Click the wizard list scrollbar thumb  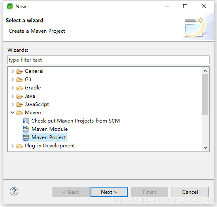click(205, 94)
